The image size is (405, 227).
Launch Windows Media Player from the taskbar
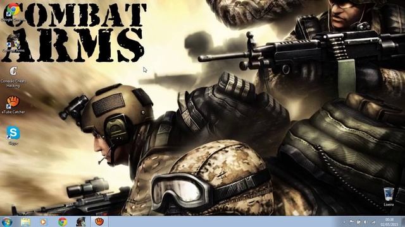click(x=44, y=221)
